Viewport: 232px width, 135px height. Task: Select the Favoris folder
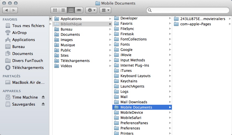click(142, 24)
